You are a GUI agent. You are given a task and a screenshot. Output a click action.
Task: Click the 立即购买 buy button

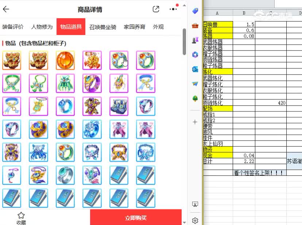click(136, 217)
